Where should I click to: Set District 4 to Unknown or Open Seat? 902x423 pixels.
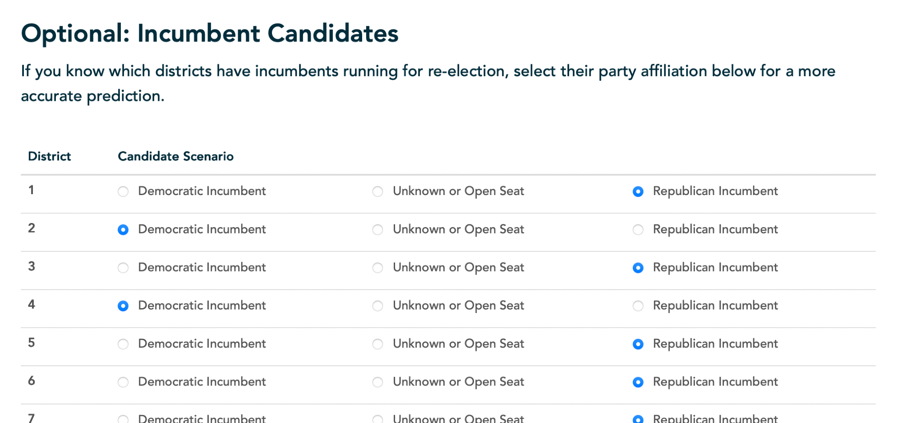point(378,306)
